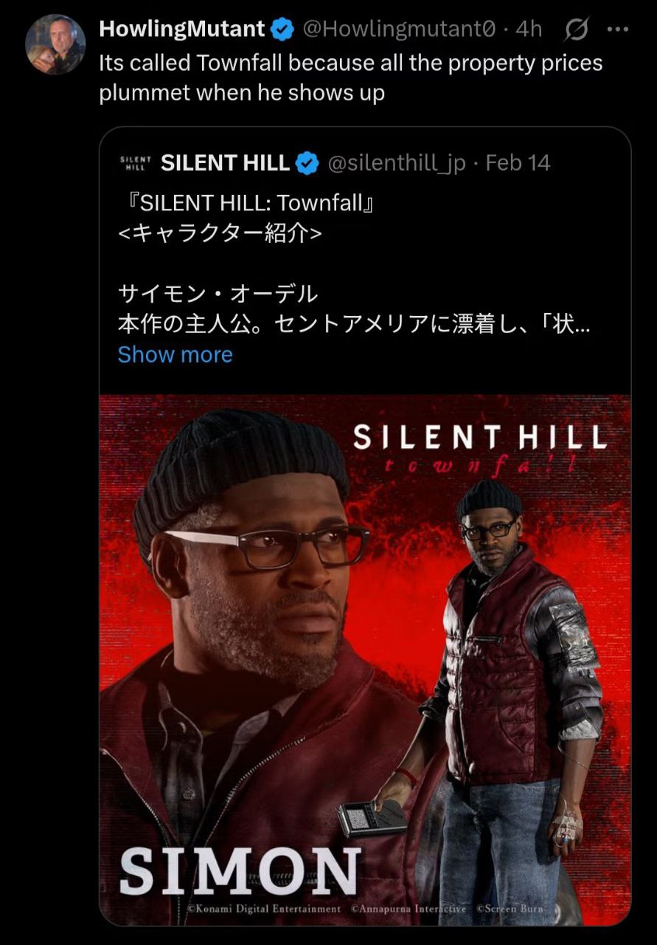
Task: Click SILENT HILL's blue verified badge
Action: (x=307, y=163)
